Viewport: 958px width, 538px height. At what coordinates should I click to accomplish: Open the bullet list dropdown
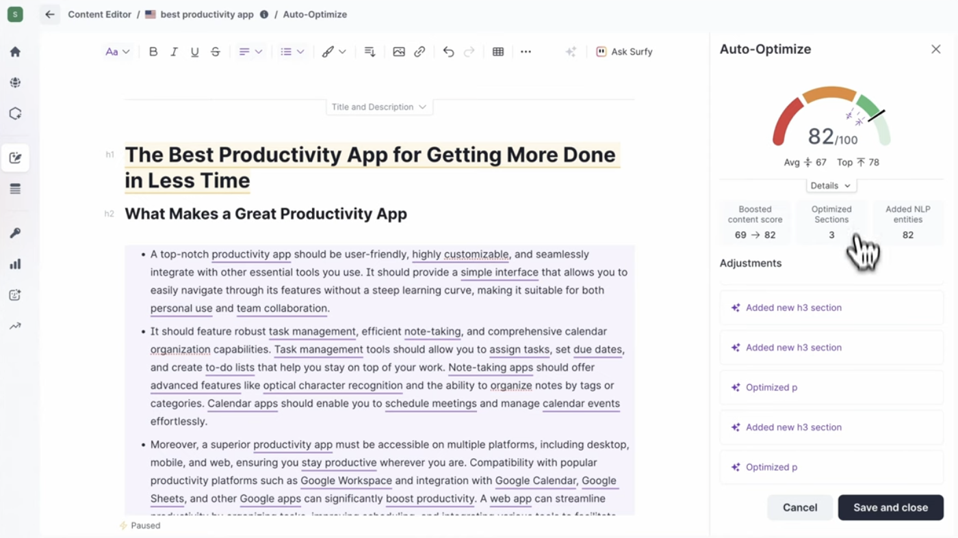(292, 52)
